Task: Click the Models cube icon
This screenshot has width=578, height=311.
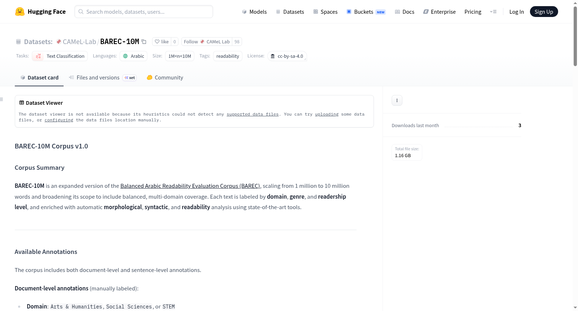Action: [x=244, y=12]
